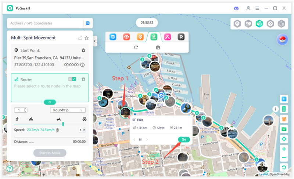The image size is (294, 179).
Task: Open favorite routes star list icon
Action: [x=87, y=38]
